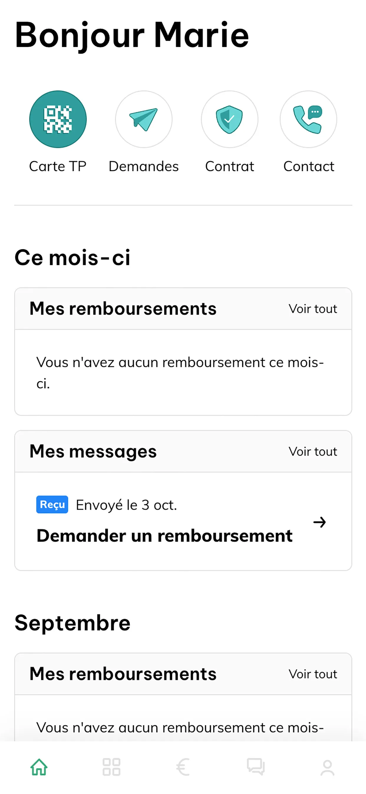Screen dimensions: 366x794
Task: Click Voir tout in this month's Mes remboursements
Action: [313, 309]
